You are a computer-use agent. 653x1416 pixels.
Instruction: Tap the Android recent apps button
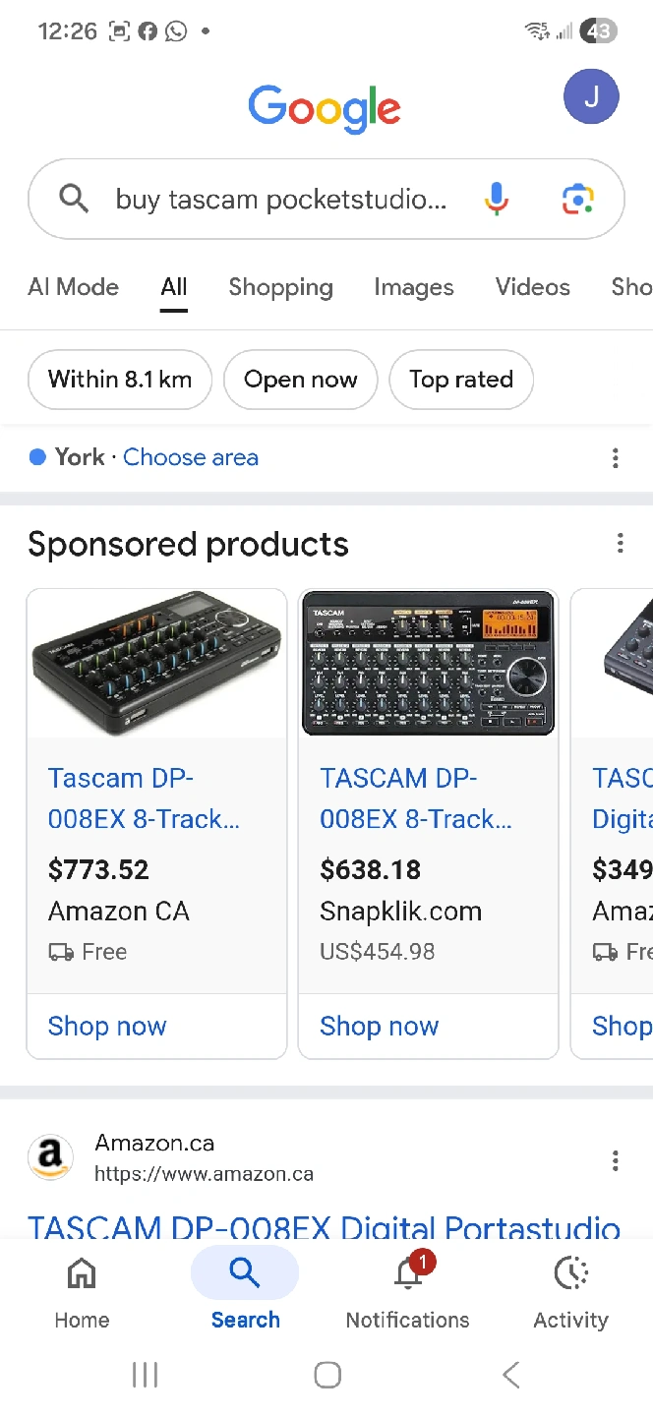[x=145, y=1375]
